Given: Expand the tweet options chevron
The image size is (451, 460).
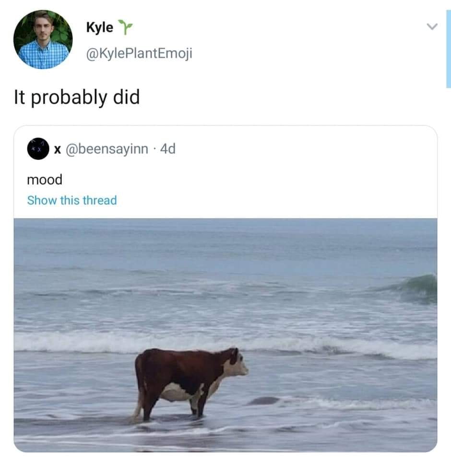Looking at the screenshot, I should [432, 28].
